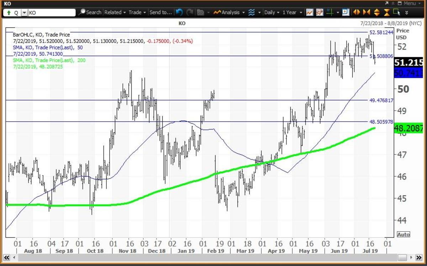Viewport: 427px width, 266px height.
Task: Open the Daily interval dropdown
Action: [x=272, y=12]
